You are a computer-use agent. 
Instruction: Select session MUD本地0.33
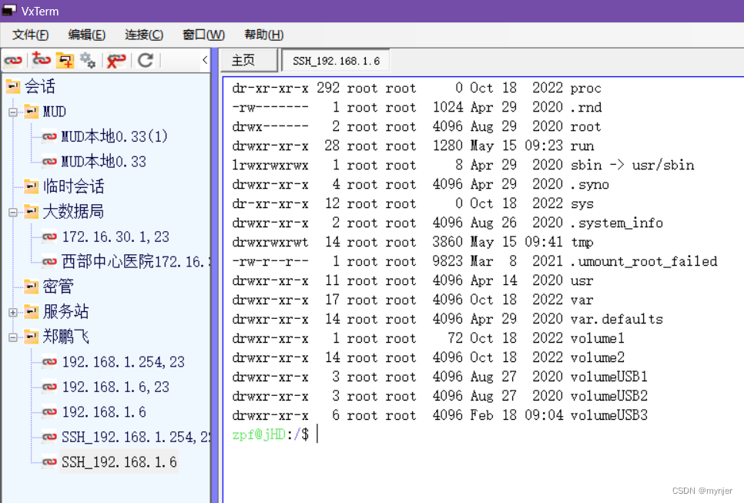(x=103, y=162)
